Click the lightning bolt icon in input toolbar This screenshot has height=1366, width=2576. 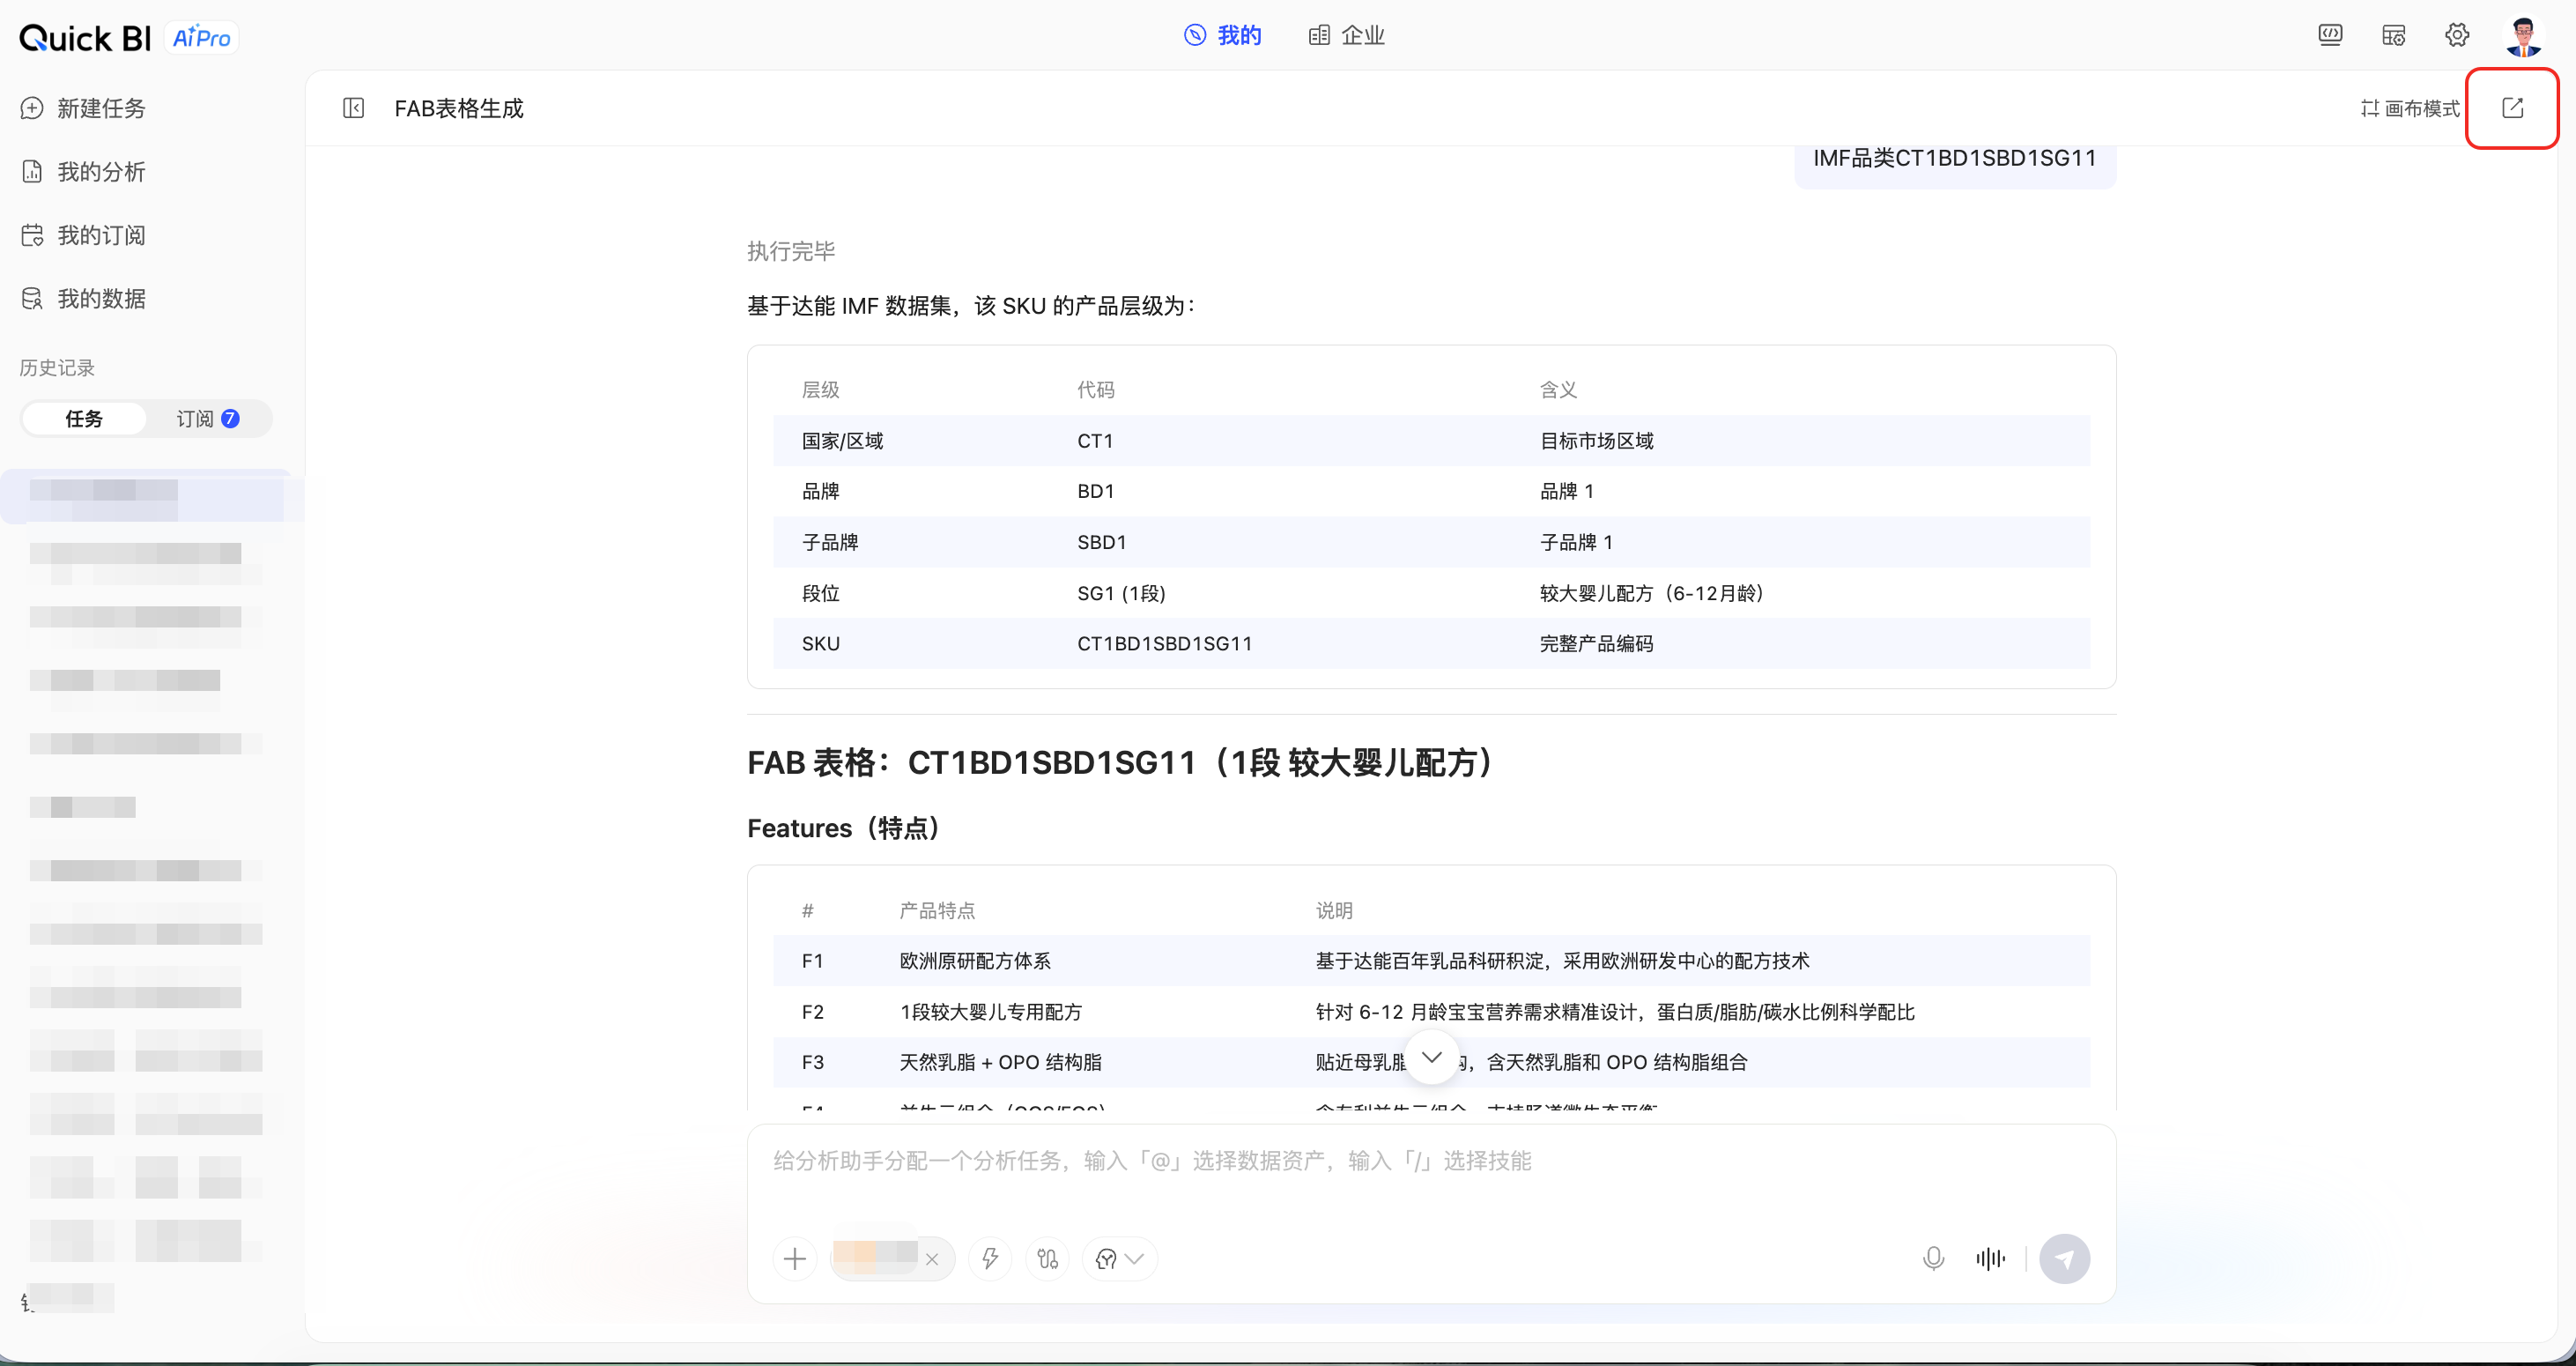tap(990, 1259)
